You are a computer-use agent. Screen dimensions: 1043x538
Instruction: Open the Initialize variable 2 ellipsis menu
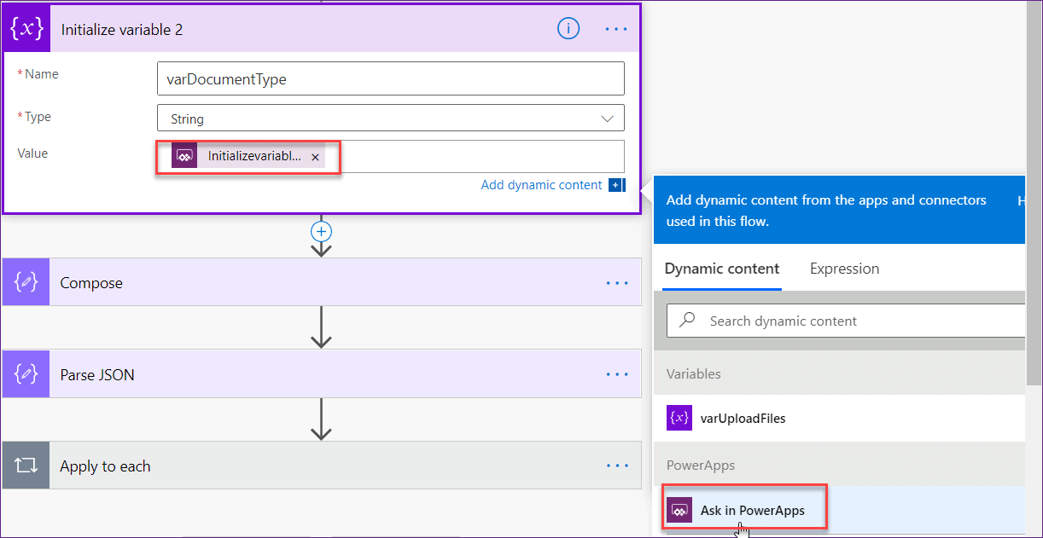coord(615,28)
